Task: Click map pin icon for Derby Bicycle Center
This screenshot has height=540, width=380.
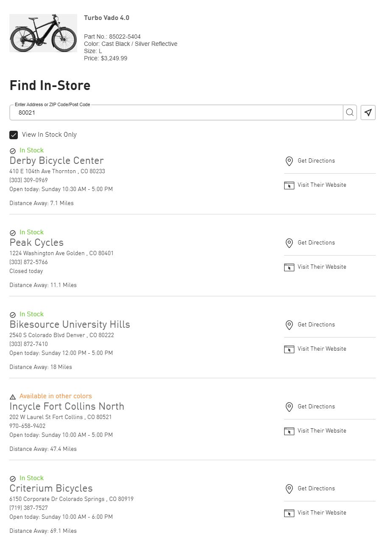Action: [289, 161]
